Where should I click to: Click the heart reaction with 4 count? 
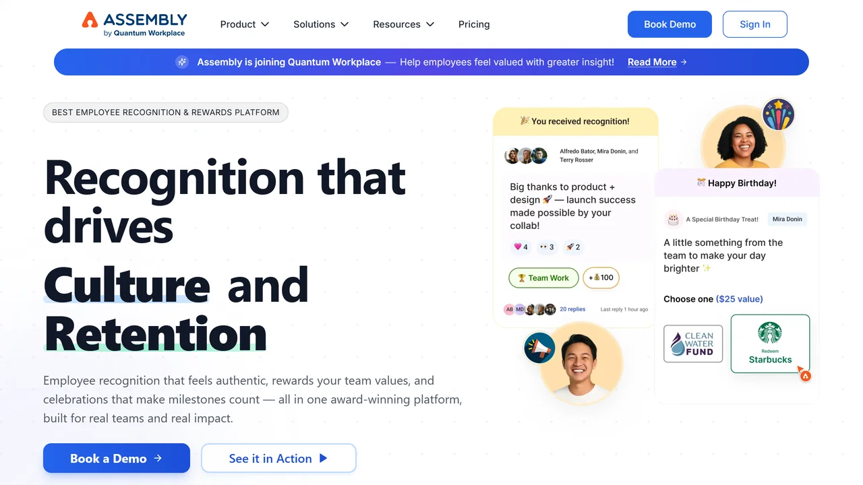(x=520, y=247)
